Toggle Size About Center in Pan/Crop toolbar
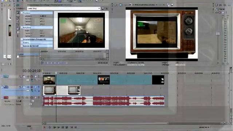This screenshot has width=233, height=131. [x=18, y=32]
